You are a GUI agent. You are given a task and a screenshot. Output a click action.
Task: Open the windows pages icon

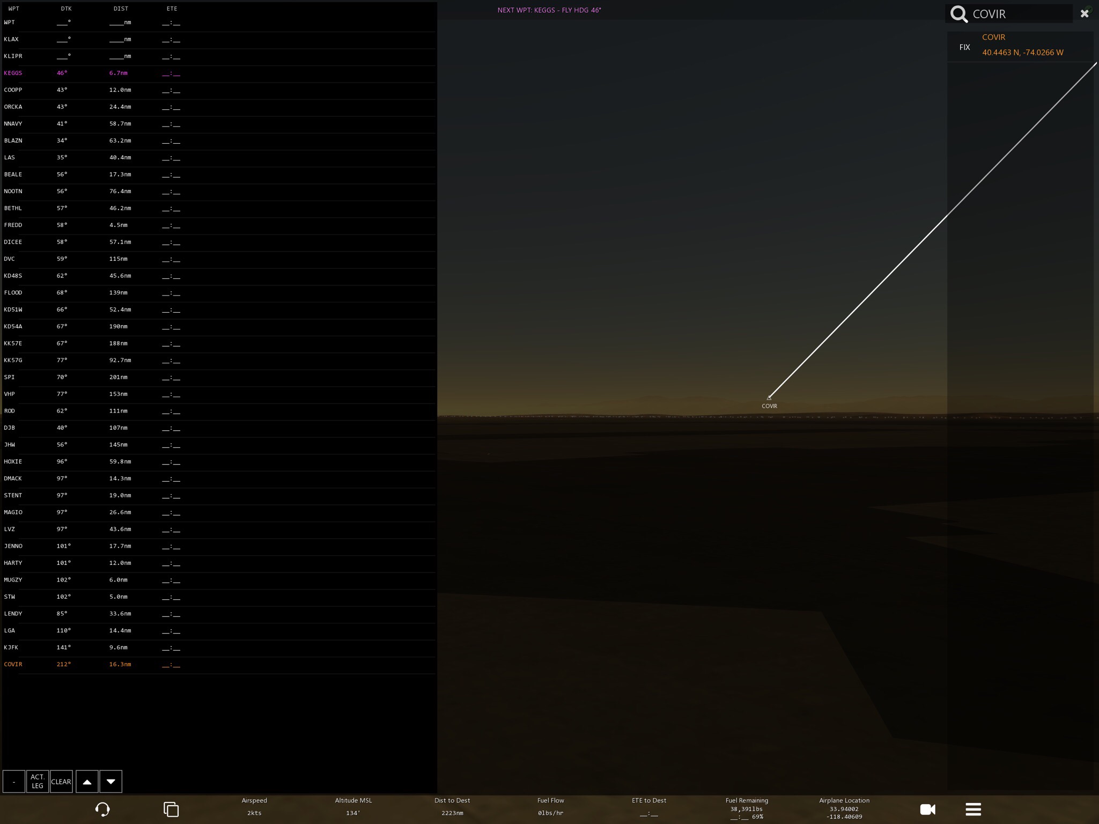pyautogui.click(x=171, y=809)
